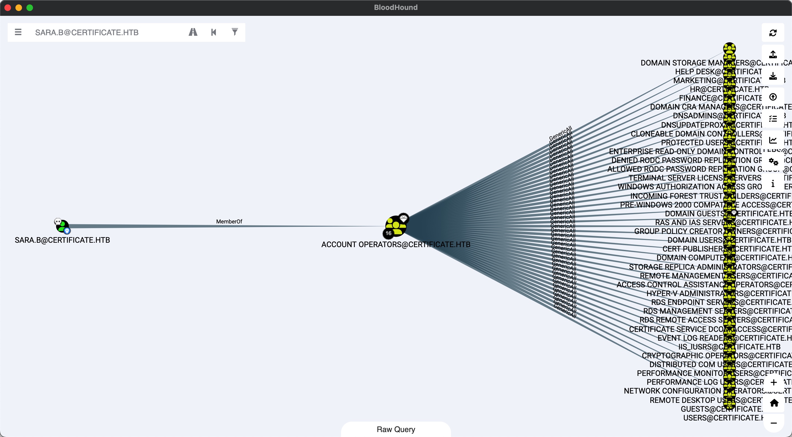
Task: Open the edge filter funnel icon
Action: (235, 32)
